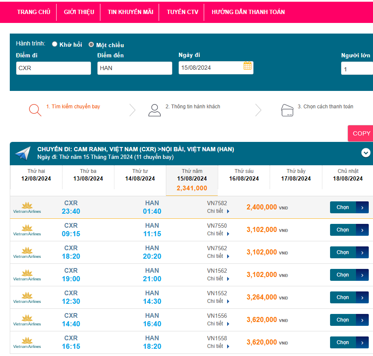Click Vietnam Airlines logo for flight VN1558

(27, 342)
